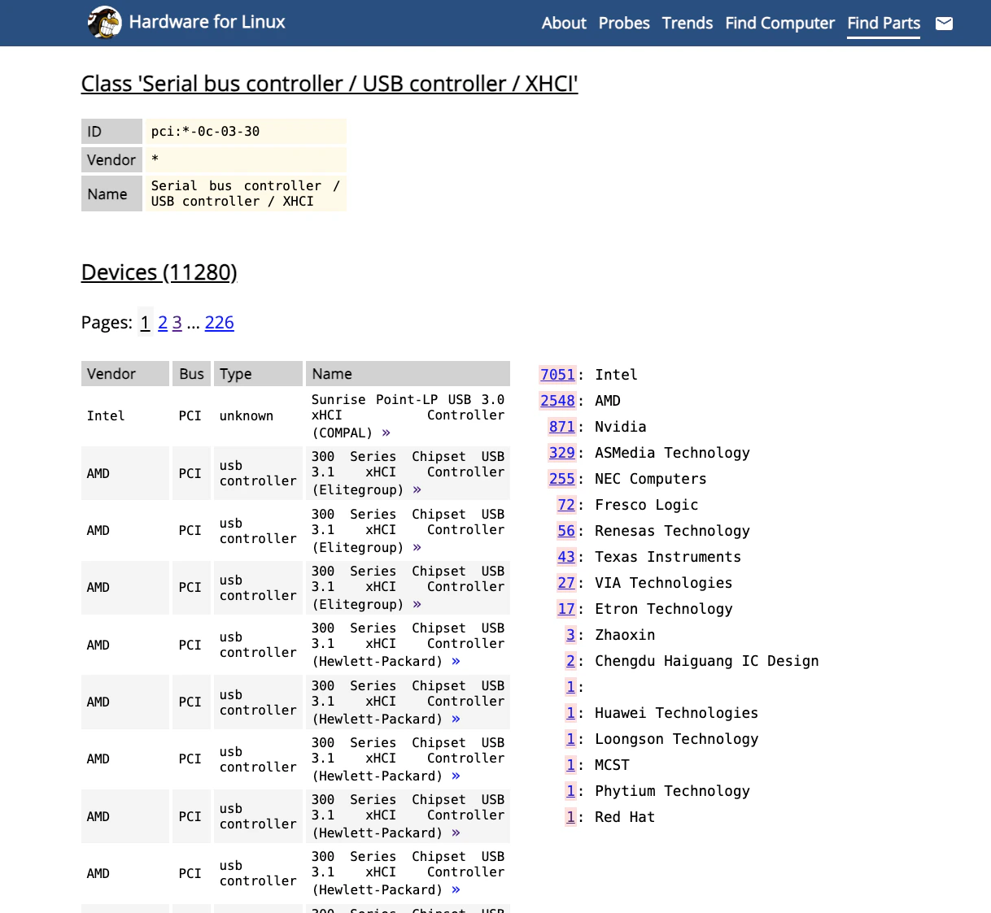
Task: Open the 2548 AMD devices count
Action: click(557, 401)
